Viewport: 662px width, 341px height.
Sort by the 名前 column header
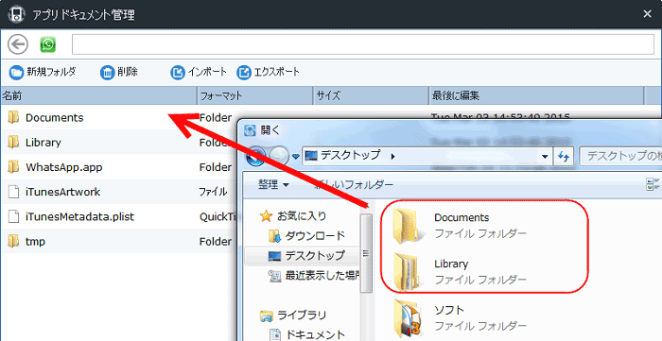click(98, 95)
